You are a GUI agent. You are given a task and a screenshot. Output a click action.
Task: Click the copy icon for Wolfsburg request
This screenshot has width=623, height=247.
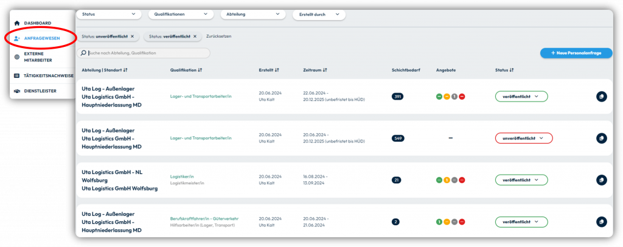pyautogui.click(x=602, y=180)
